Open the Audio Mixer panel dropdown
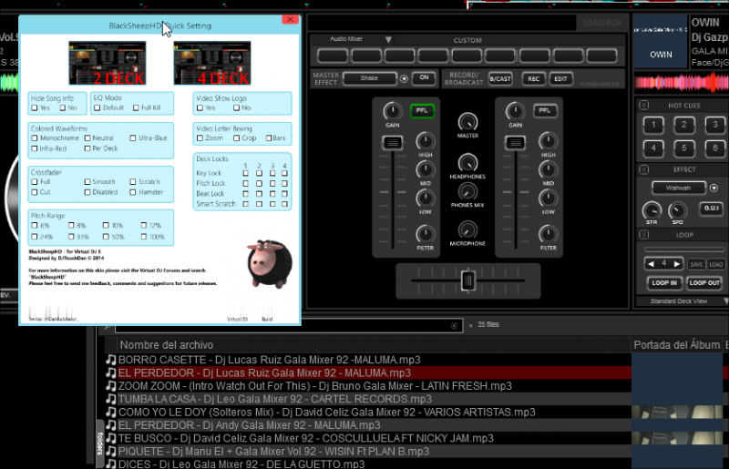Viewport: 729px width, 469px height. 388,39
